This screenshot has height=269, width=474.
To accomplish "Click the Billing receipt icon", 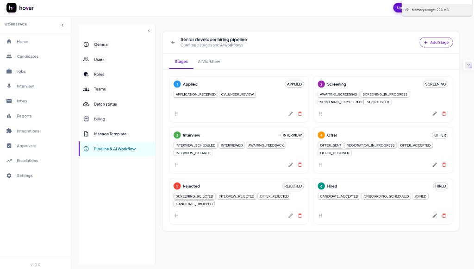I will [86, 119].
